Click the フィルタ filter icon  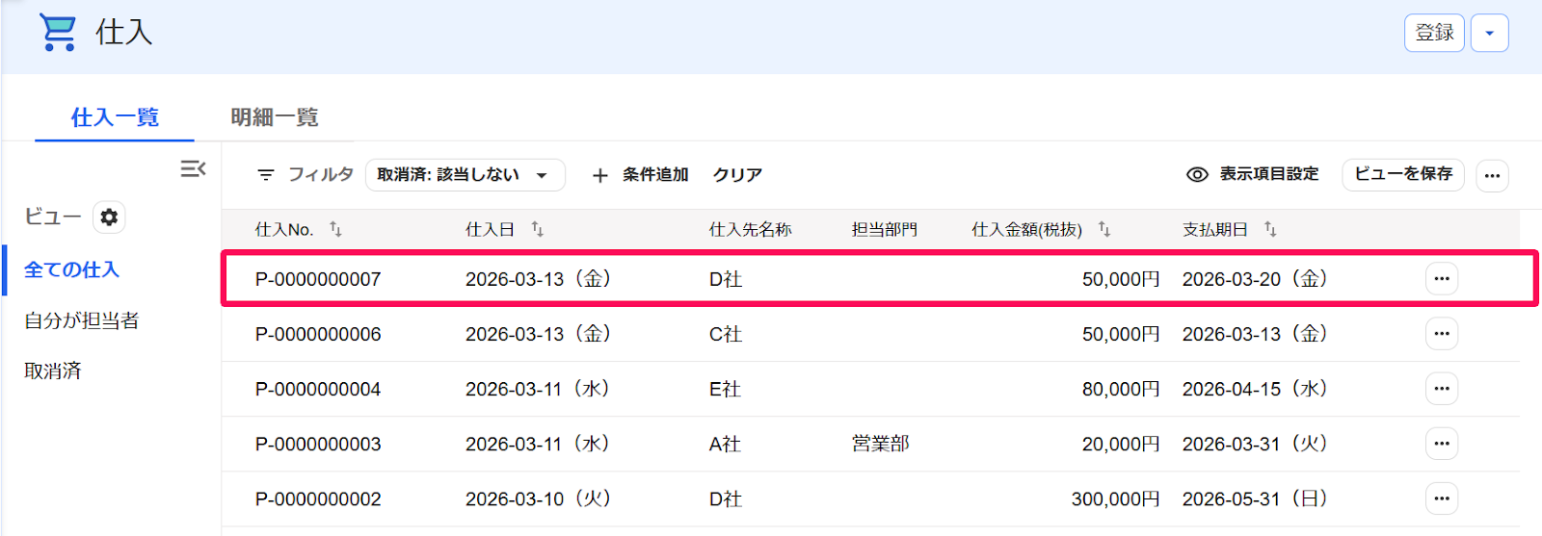tap(266, 175)
